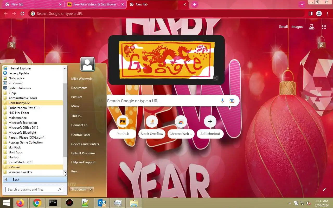
Task: Open Google Labs flask icon
Action: click(x=312, y=27)
